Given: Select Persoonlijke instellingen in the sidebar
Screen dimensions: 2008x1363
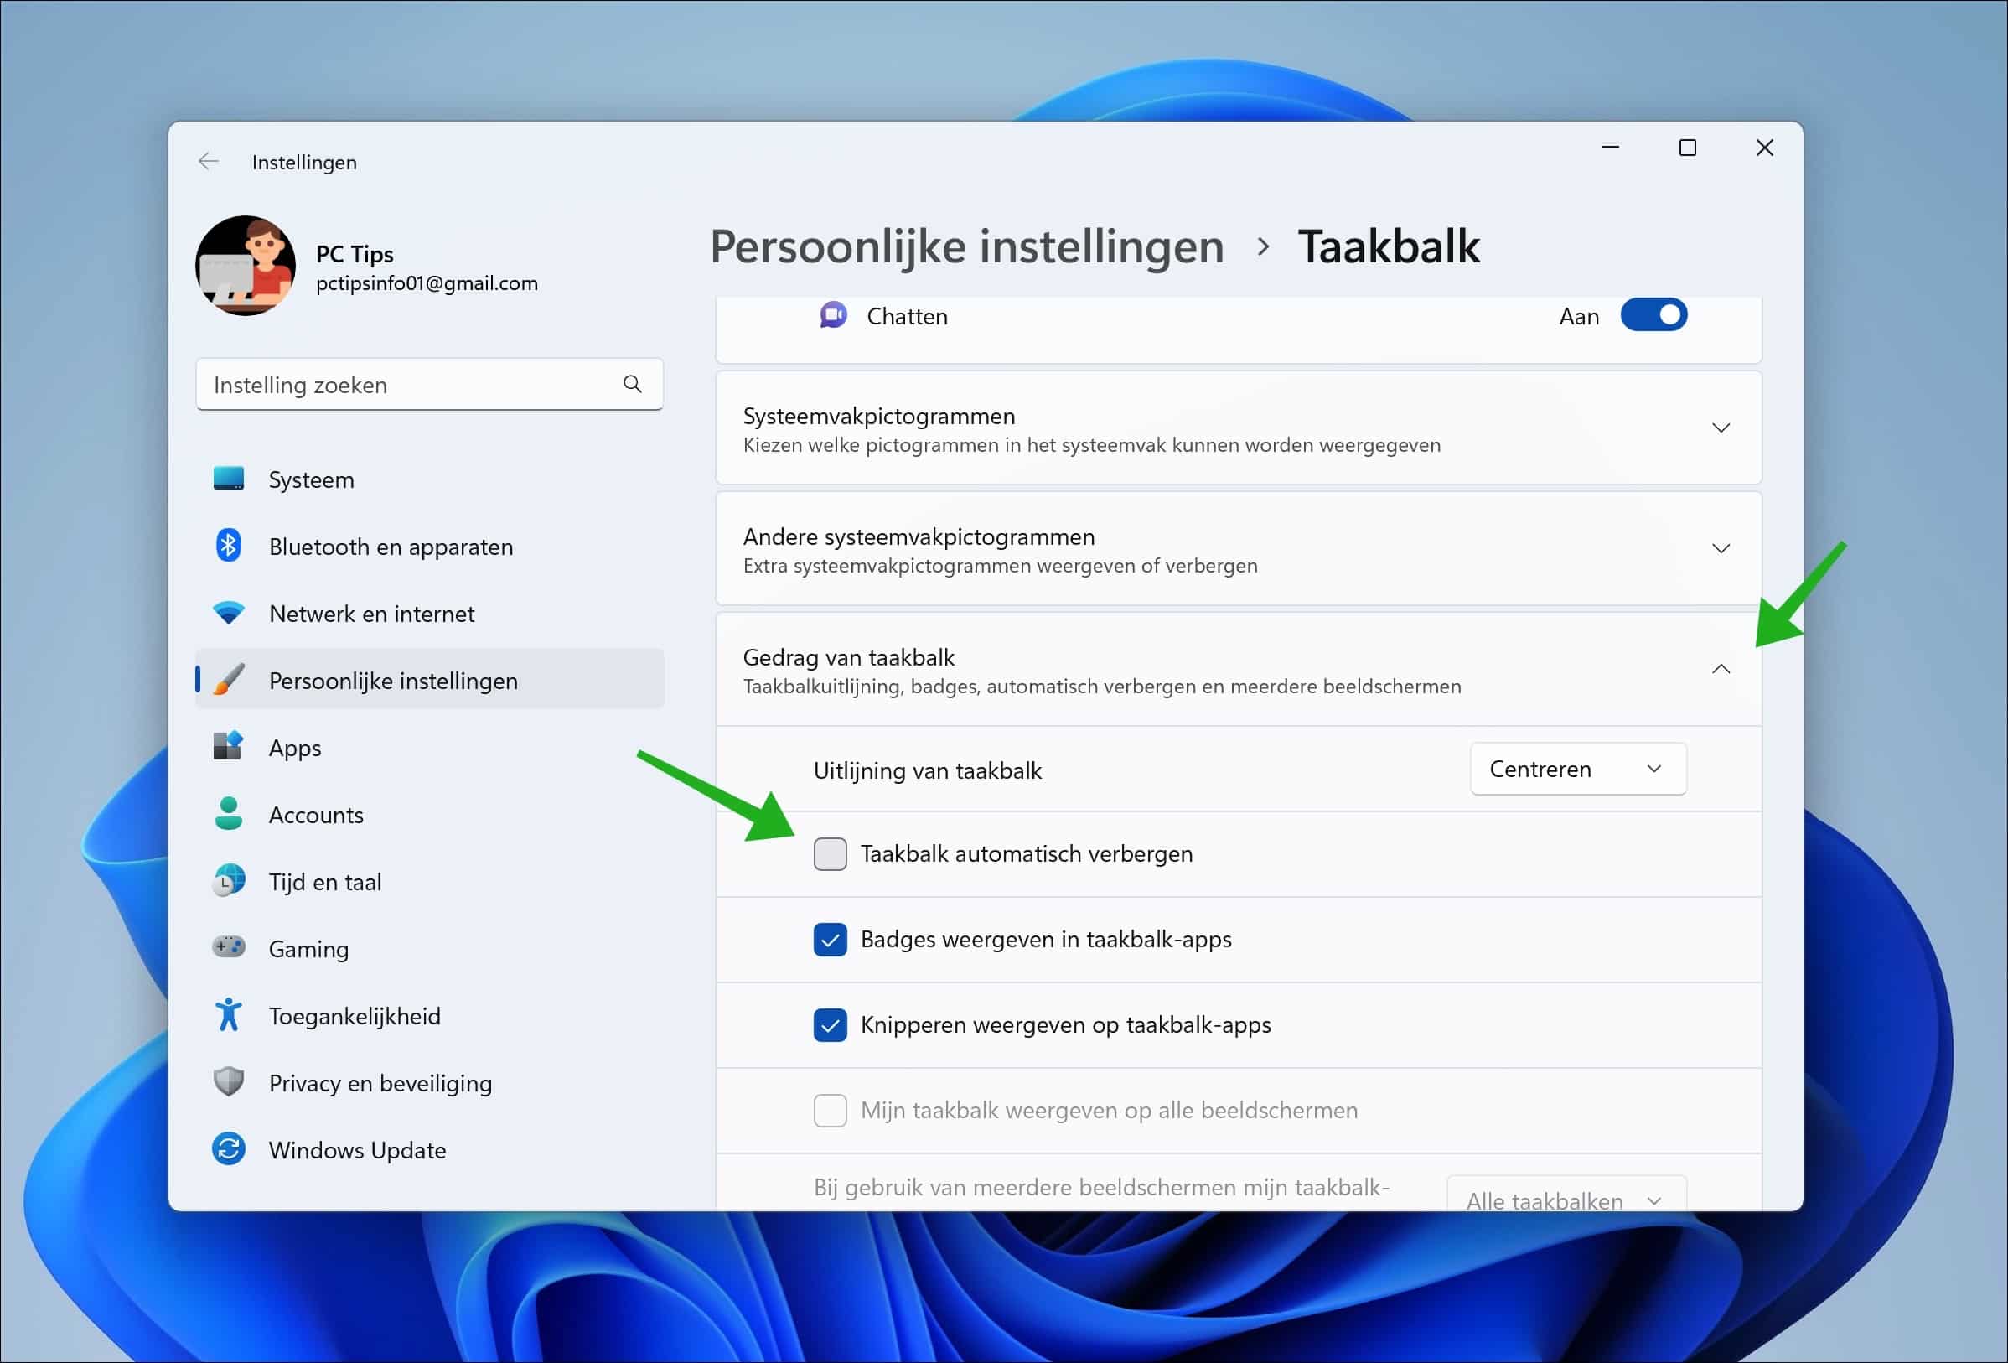Looking at the screenshot, I should coord(394,680).
